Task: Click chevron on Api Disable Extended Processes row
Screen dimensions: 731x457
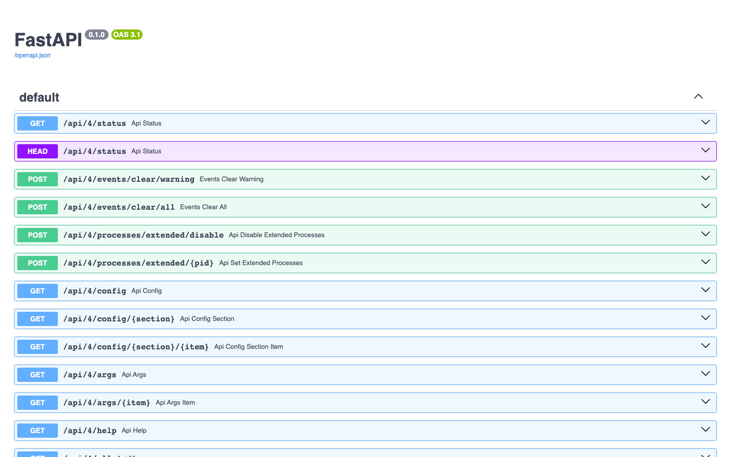Action: click(706, 234)
